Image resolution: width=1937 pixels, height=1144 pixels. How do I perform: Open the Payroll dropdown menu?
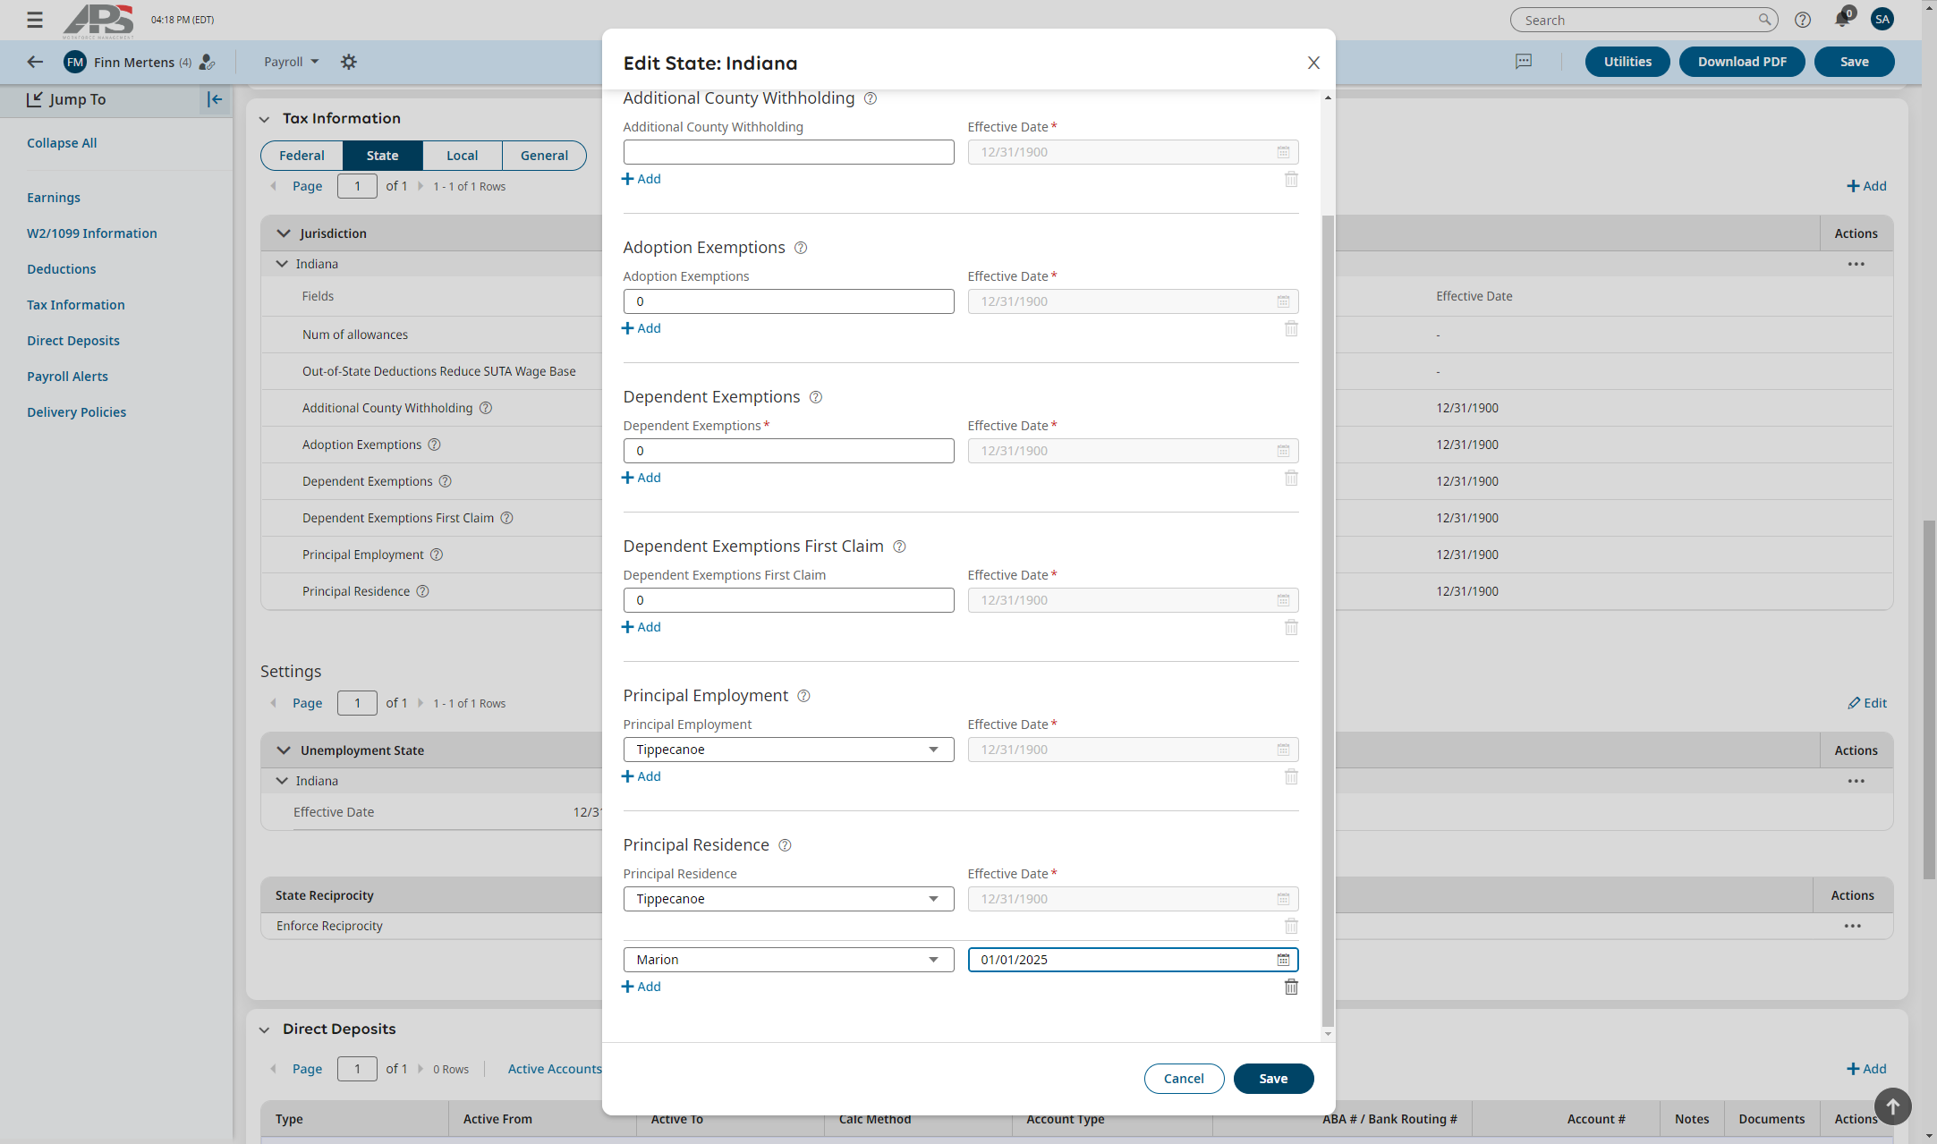(x=291, y=62)
